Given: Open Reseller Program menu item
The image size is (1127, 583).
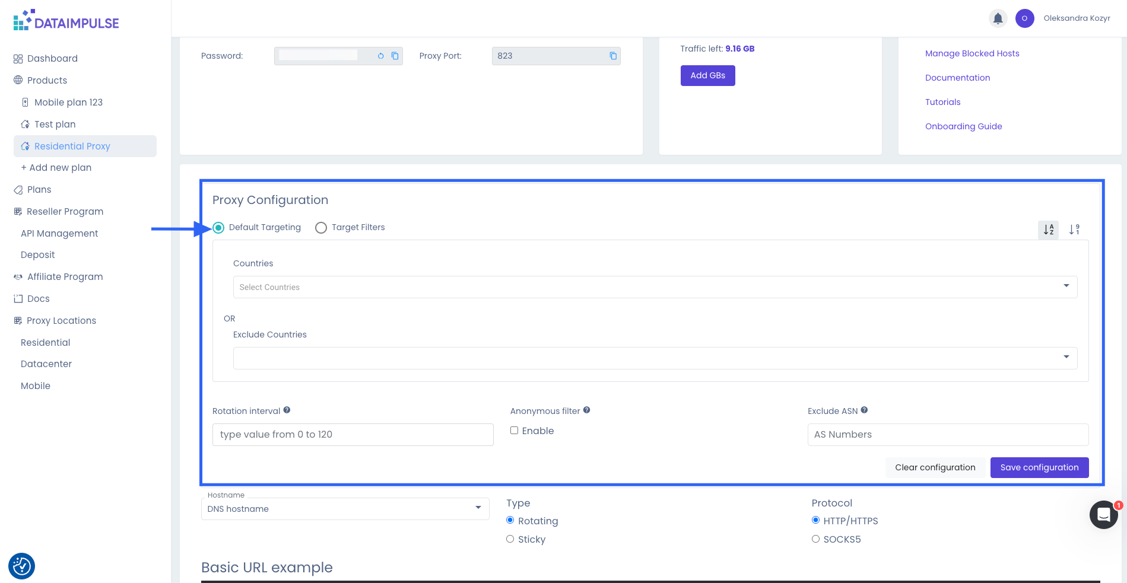Looking at the screenshot, I should coord(65,211).
